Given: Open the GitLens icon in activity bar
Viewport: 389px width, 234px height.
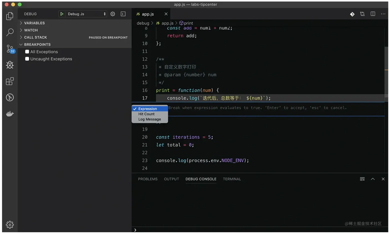Looking at the screenshot, I should coord(10,97).
